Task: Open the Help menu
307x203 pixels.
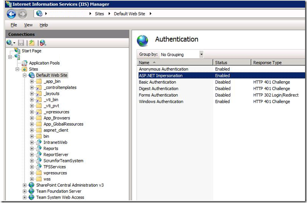Action: [44, 25]
